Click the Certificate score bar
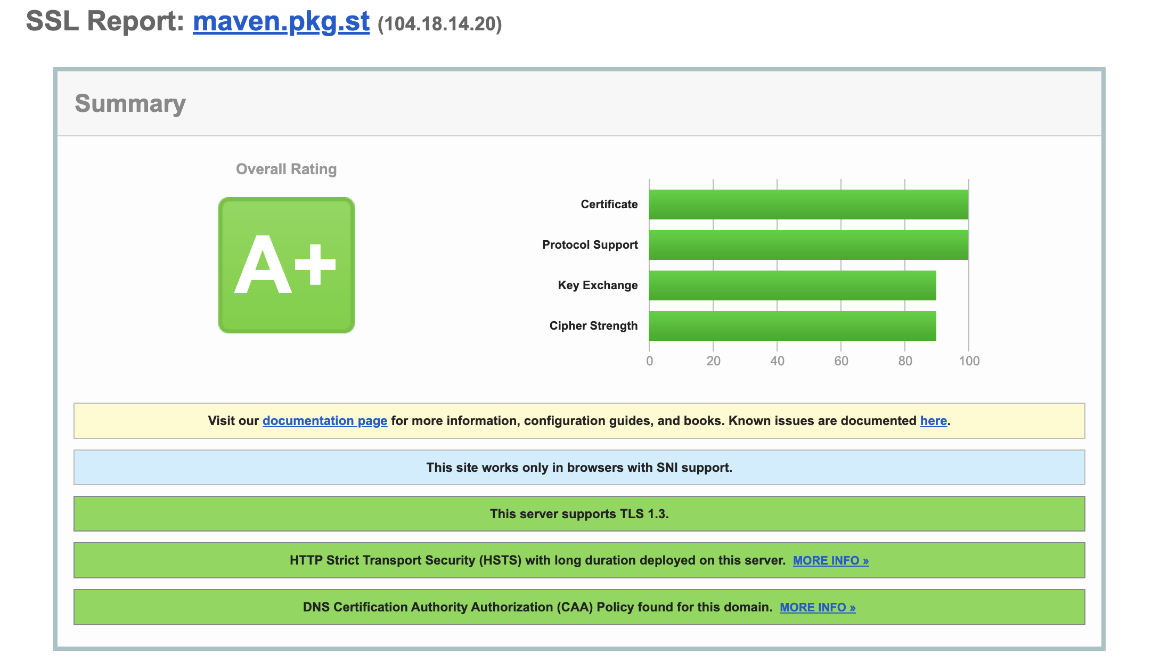The width and height of the screenshot is (1160, 670). click(808, 205)
